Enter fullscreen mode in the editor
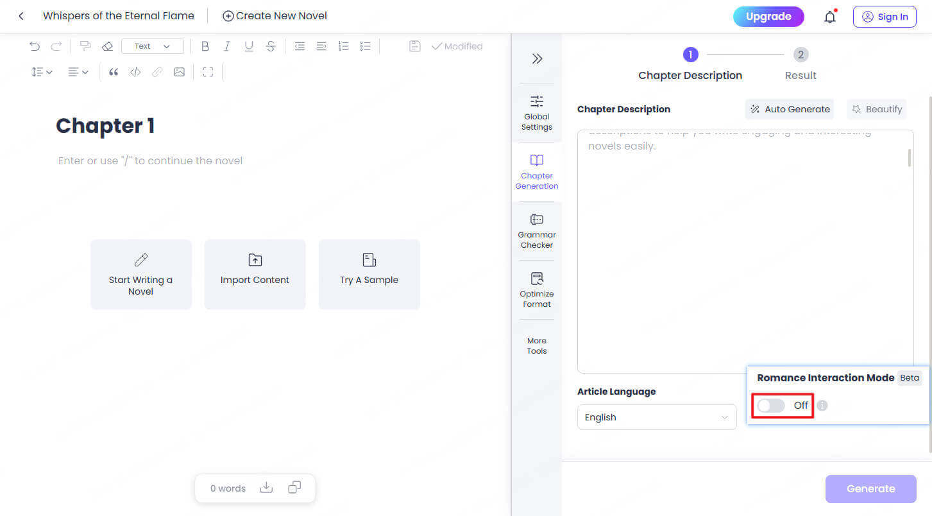 (207, 71)
